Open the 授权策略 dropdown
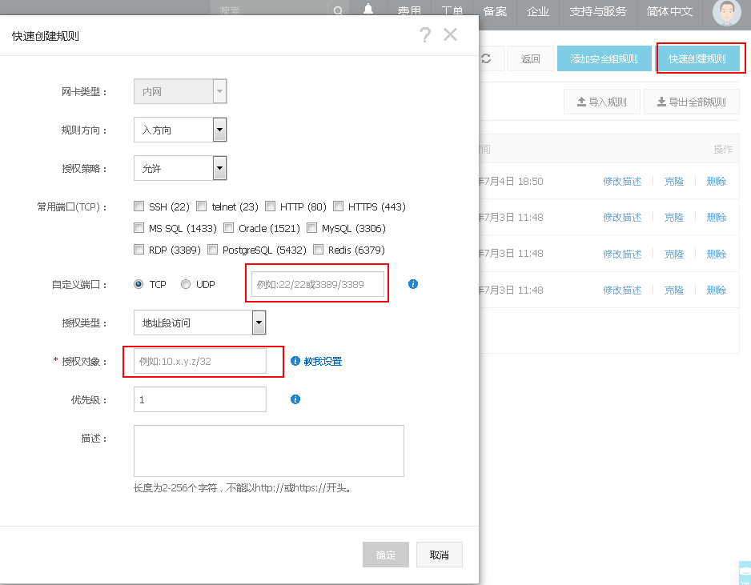 click(219, 168)
